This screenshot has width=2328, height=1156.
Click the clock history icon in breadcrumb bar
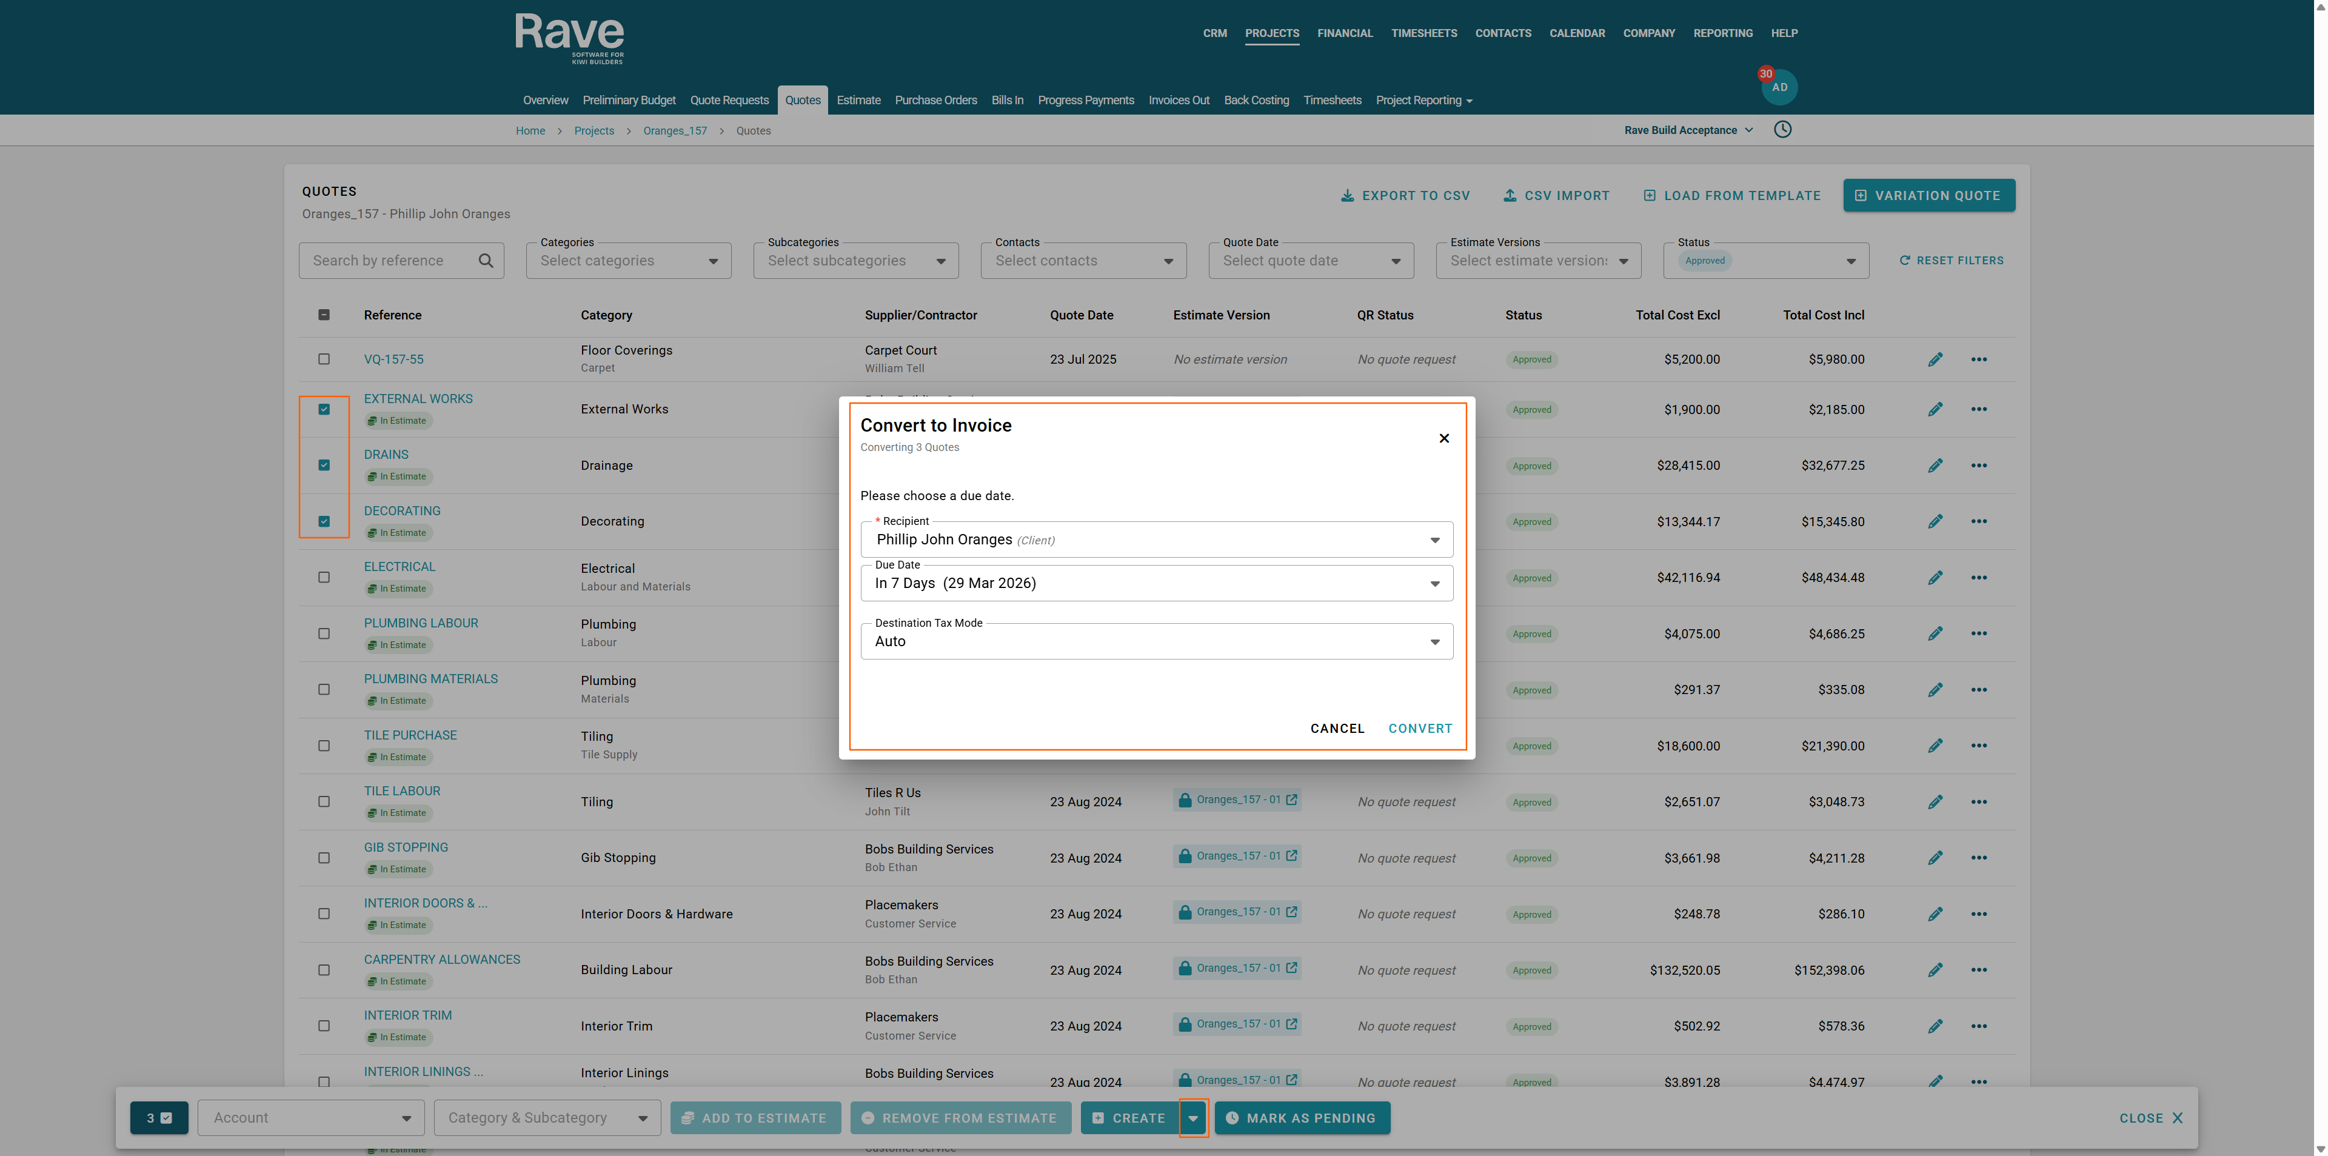pos(1782,129)
